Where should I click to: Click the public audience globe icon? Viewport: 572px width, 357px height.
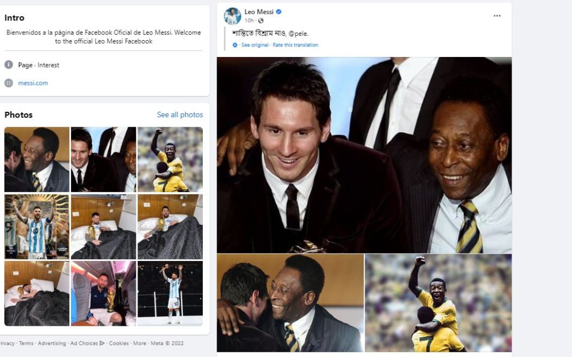click(260, 21)
